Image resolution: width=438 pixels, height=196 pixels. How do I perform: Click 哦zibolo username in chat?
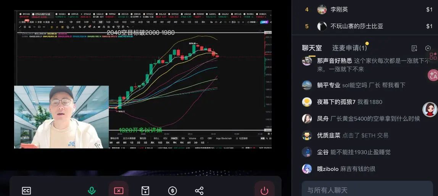point(328,169)
